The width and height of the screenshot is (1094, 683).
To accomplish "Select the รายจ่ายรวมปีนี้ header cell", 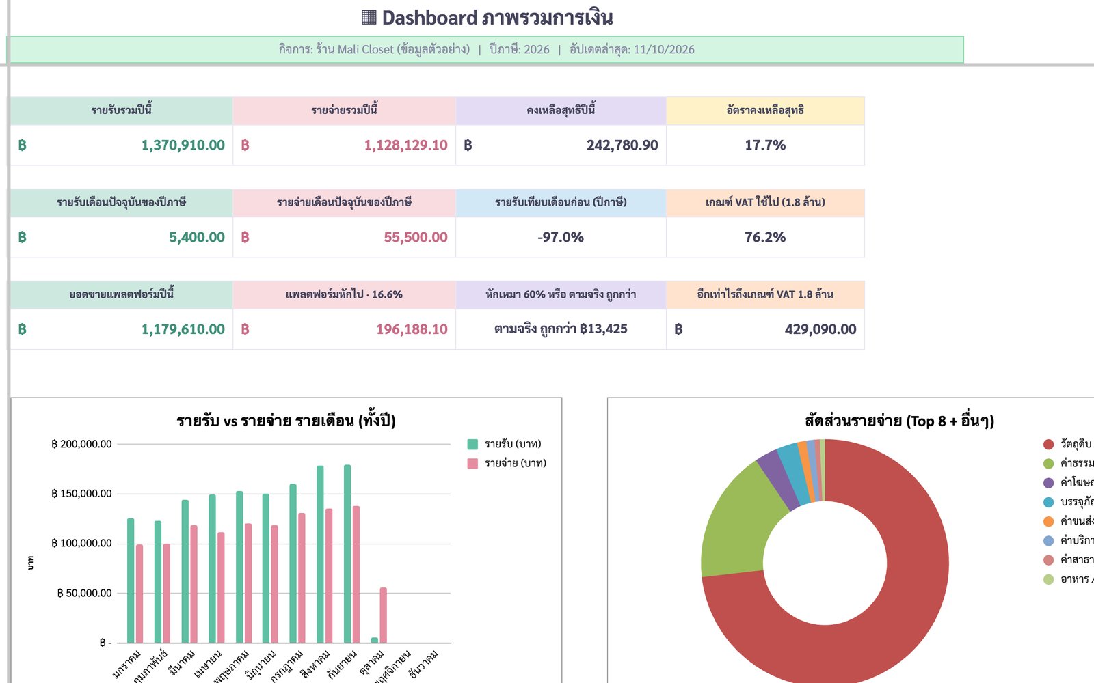I will pyautogui.click(x=344, y=111).
